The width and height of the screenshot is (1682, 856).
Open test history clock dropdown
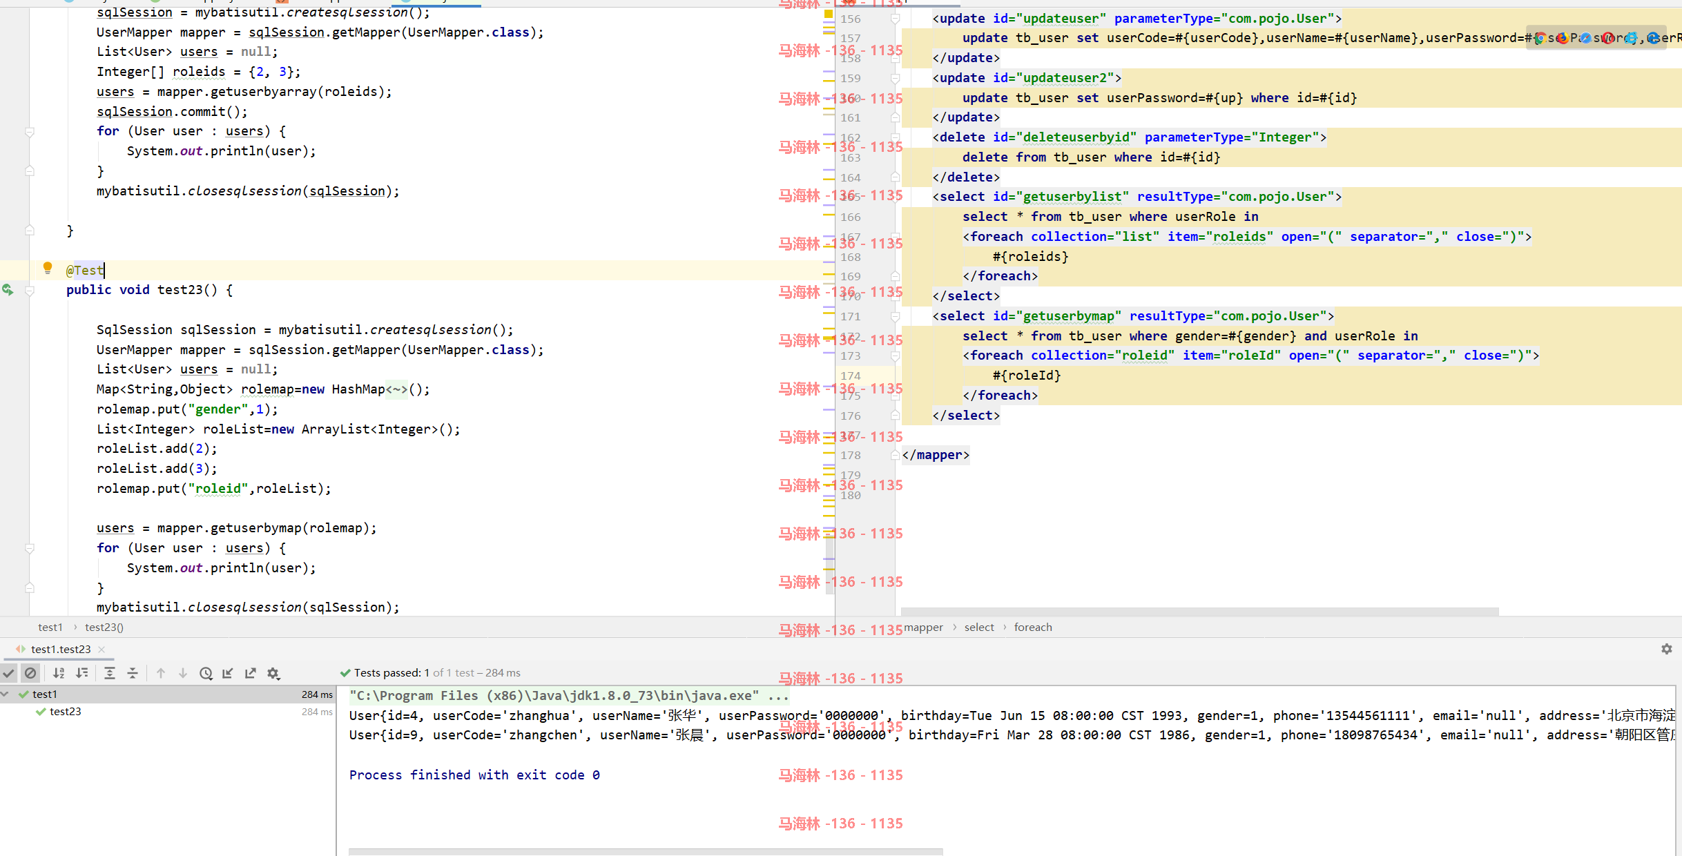[x=206, y=673]
